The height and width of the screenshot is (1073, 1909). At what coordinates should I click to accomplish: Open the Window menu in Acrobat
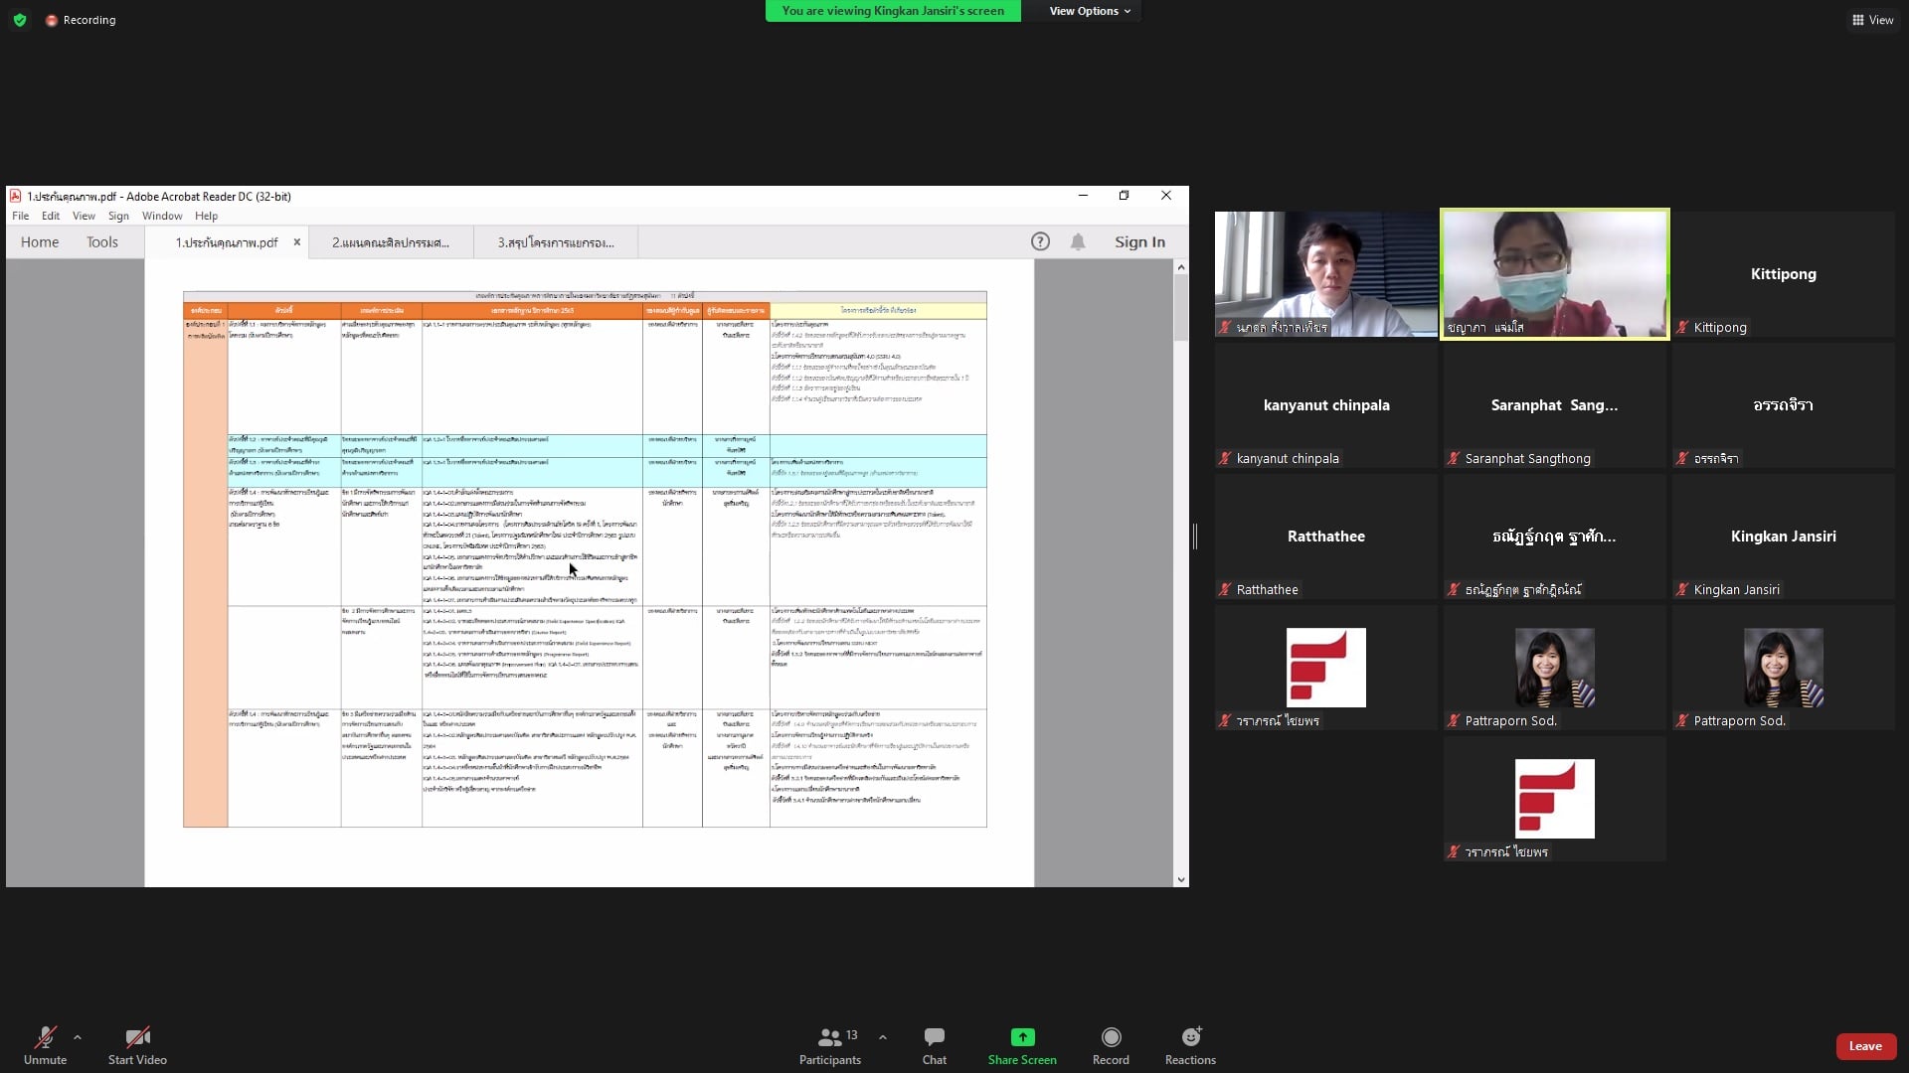tap(161, 216)
